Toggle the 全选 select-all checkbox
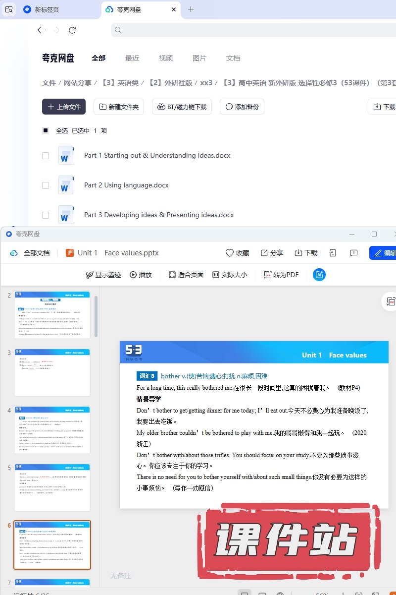 tap(46, 130)
